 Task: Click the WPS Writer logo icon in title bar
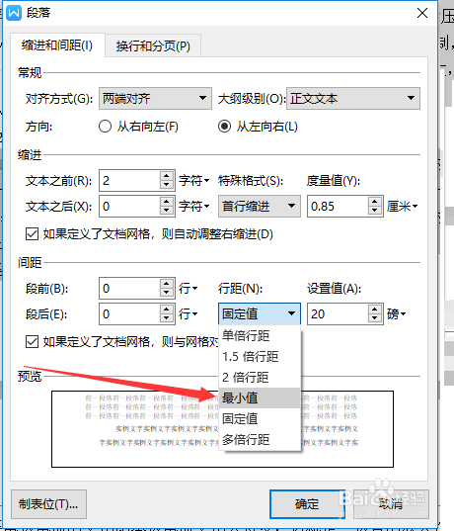14,13
